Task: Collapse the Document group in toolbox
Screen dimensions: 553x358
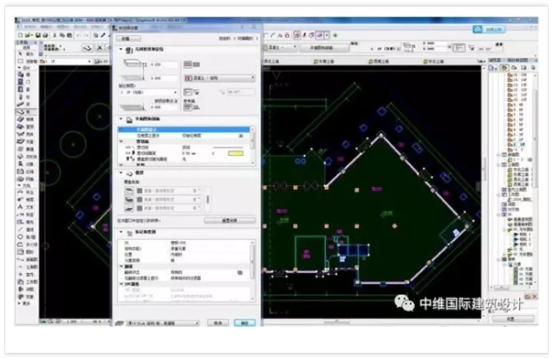Action: pyautogui.click(x=19, y=185)
